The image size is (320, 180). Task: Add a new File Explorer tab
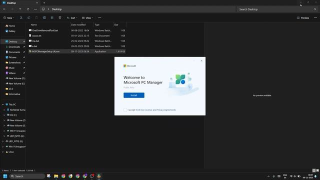(44, 3)
